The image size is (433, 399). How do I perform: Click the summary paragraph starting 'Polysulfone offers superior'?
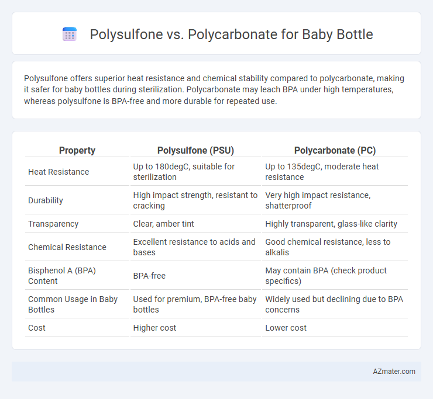click(x=214, y=89)
